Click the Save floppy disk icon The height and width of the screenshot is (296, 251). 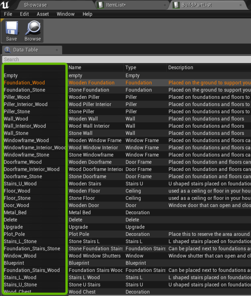click(12, 28)
